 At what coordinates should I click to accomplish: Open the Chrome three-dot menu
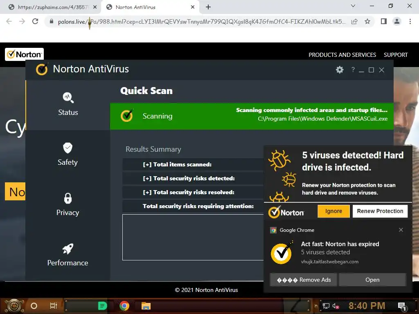(410, 21)
